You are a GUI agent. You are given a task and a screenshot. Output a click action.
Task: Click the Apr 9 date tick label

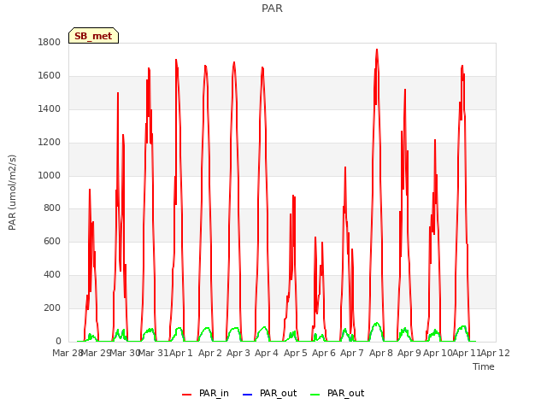409,353
